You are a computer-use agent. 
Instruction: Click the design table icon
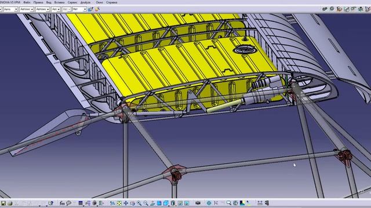click(x=81, y=203)
